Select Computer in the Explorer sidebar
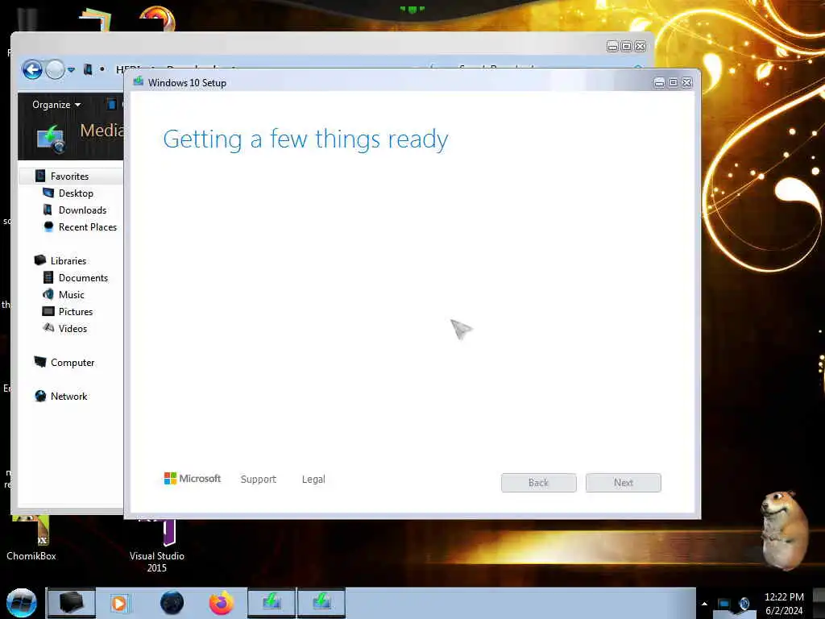Screen dimensions: 825x619 [x=73, y=363]
